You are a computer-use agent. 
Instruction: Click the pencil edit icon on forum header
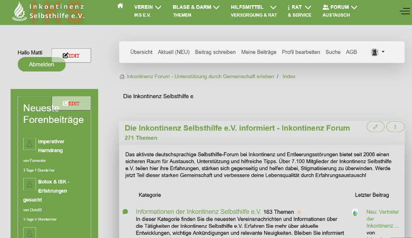point(375,126)
